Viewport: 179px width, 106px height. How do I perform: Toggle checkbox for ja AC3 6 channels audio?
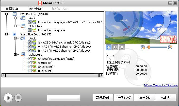(30, 42)
